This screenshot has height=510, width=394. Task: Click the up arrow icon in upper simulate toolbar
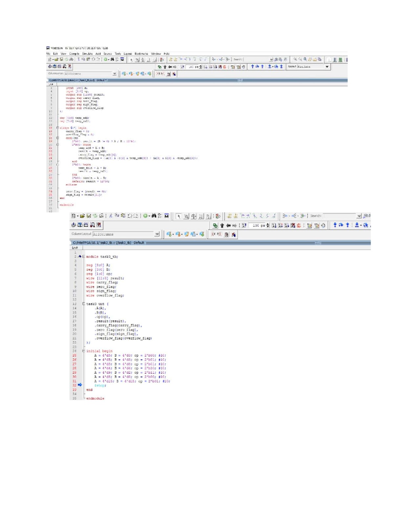[165, 67]
